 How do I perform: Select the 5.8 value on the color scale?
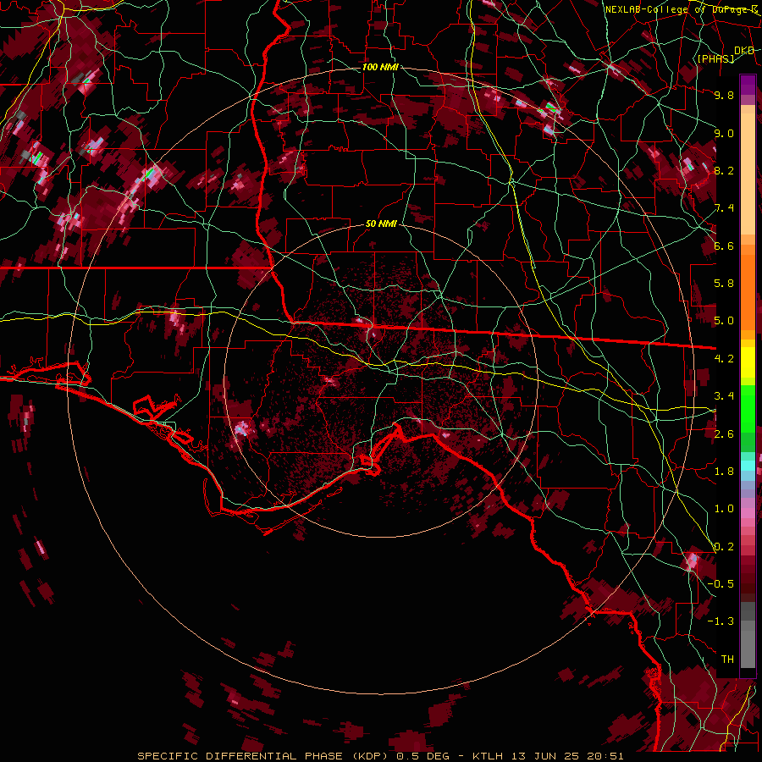point(724,284)
